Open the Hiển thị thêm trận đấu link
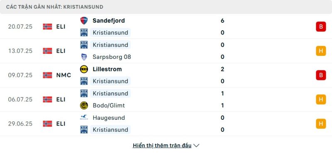The height and width of the screenshot is (155, 332). point(162,145)
